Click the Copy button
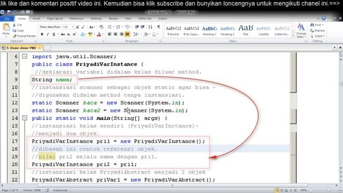 18,31
